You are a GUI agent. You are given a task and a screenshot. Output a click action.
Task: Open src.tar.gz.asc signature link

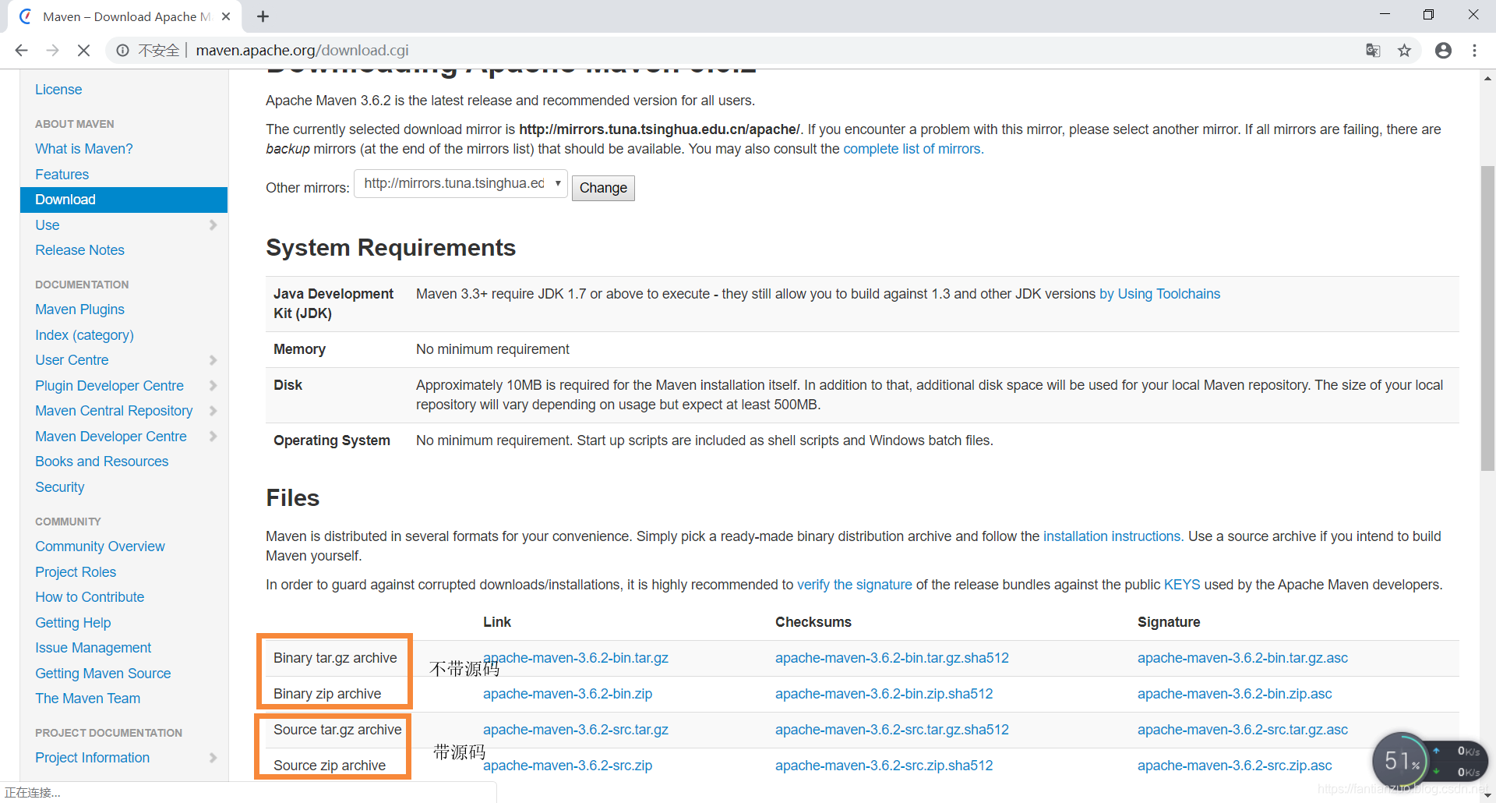coord(1243,730)
